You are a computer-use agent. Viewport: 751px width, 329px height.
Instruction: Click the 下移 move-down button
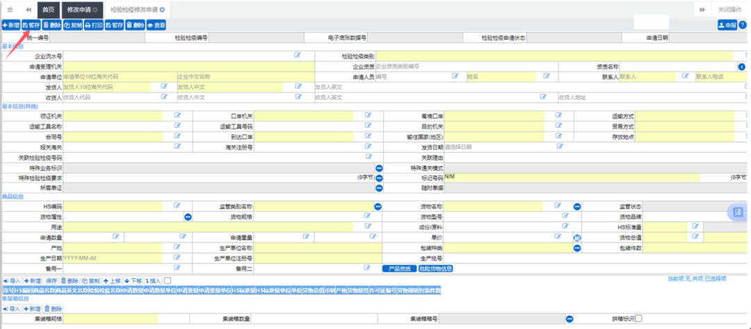point(133,280)
